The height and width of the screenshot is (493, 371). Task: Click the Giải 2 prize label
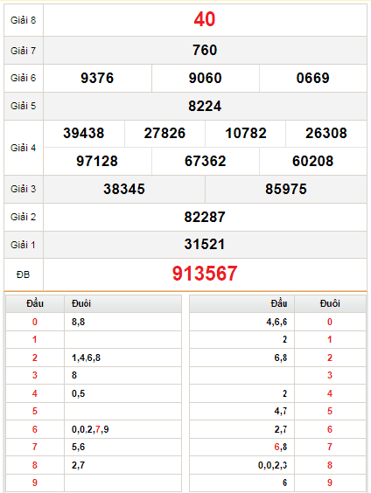tap(24, 217)
